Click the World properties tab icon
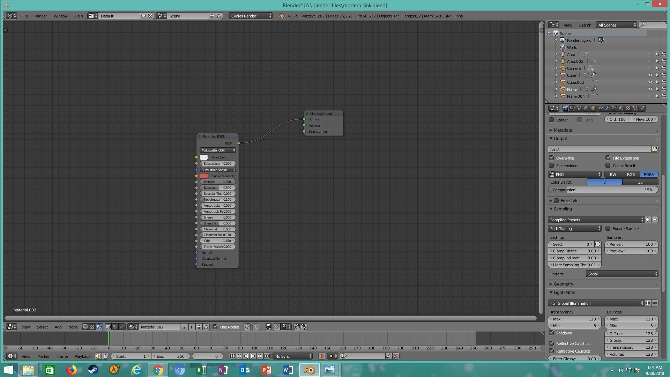 (586, 108)
